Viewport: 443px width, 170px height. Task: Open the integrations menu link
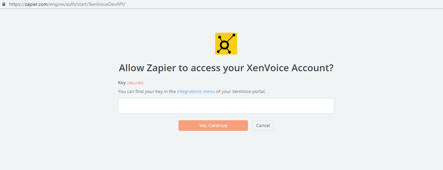pyautogui.click(x=196, y=92)
